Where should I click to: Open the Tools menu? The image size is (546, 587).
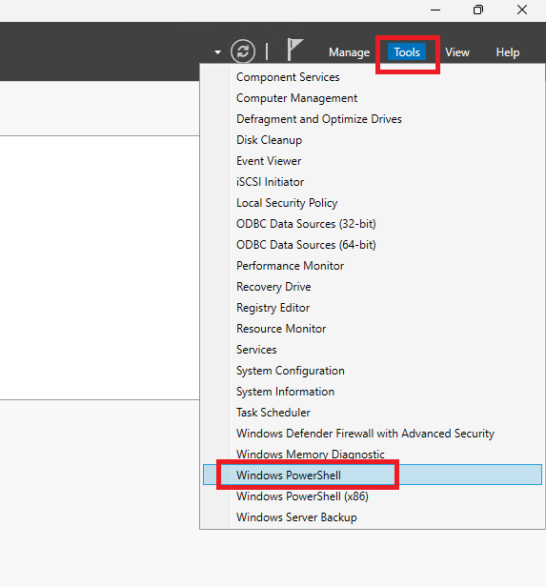pyautogui.click(x=407, y=52)
